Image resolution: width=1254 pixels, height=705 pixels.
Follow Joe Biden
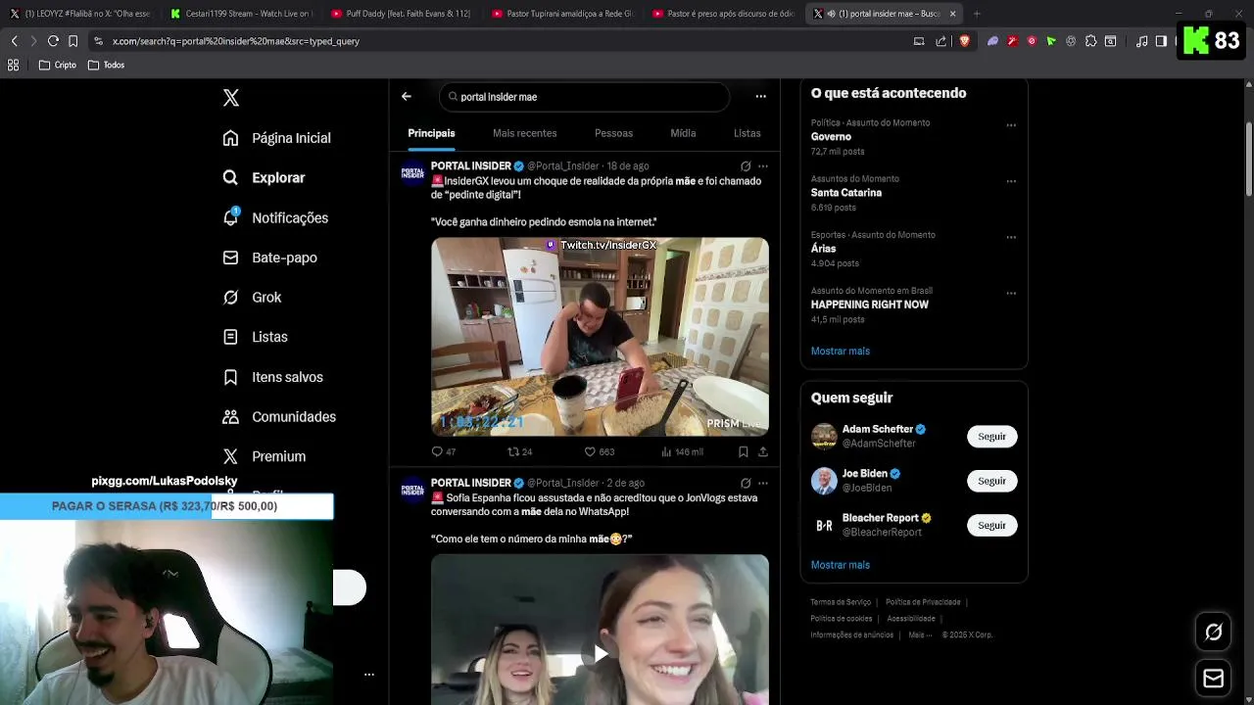[991, 481]
